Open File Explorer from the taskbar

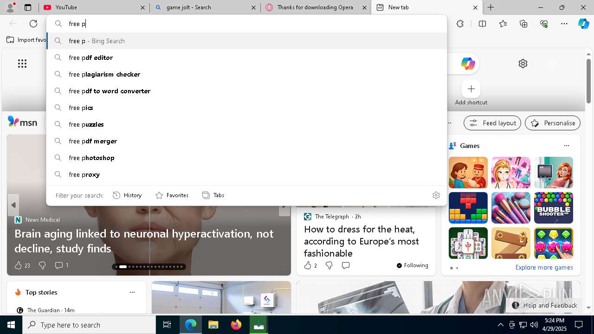click(213, 325)
